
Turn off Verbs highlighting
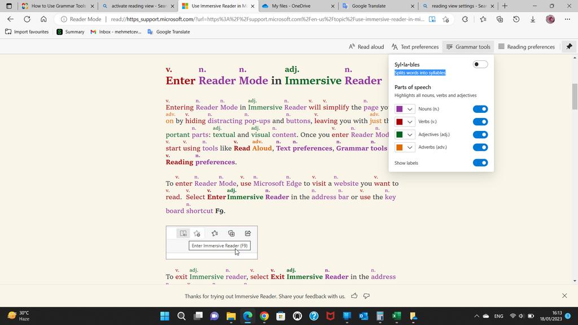[x=480, y=122]
